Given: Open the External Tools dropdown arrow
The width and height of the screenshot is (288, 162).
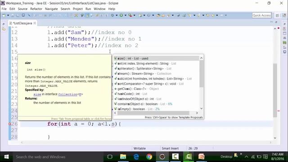Looking at the screenshot, I should (135, 15).
